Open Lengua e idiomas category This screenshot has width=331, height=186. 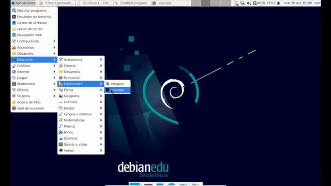(81, 114)
